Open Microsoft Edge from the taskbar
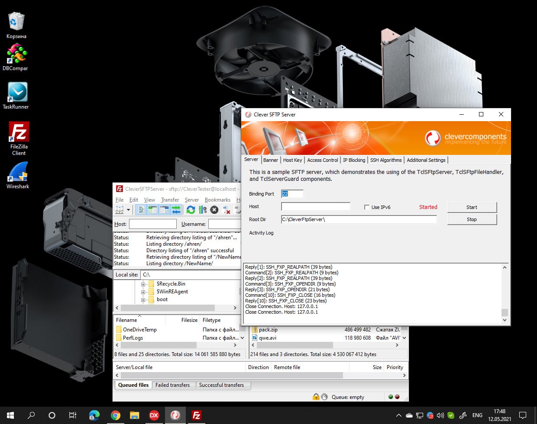 pyautogui.click(x=94, y=415)
